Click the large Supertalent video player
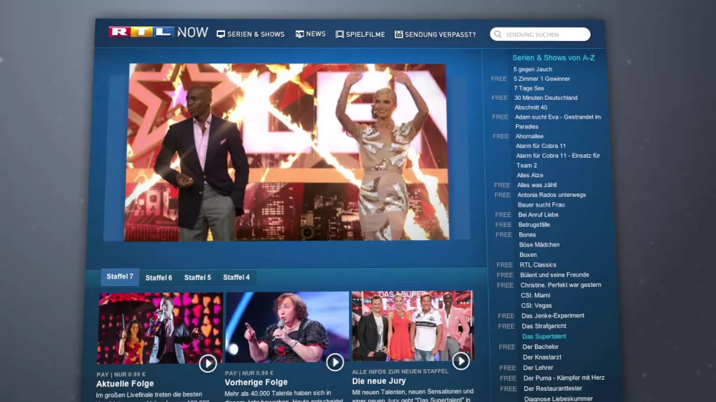This screenshot has height=402, width=716. tap(287, 152)
